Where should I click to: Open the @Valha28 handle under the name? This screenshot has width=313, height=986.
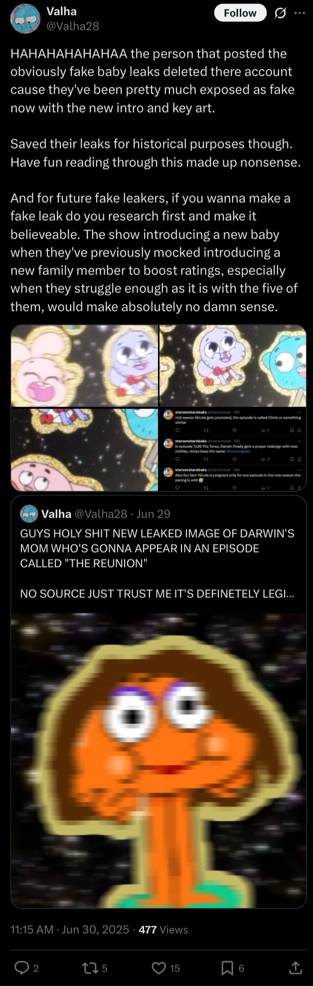pos(73,26)
